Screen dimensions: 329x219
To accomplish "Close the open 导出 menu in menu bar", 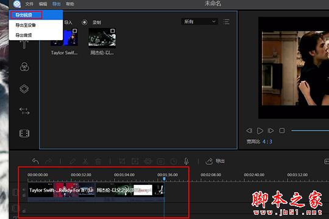I will 56,4.
